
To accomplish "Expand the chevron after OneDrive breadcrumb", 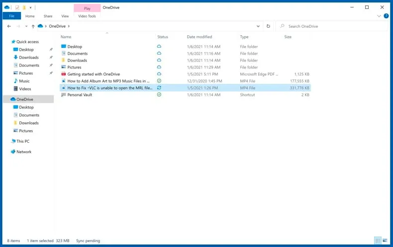I will coord(69,26).
